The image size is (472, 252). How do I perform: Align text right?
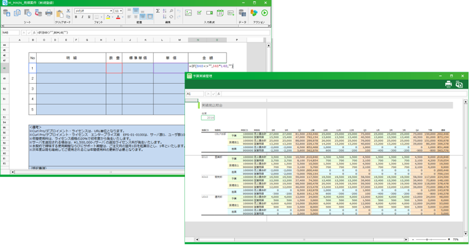(143, 17)
